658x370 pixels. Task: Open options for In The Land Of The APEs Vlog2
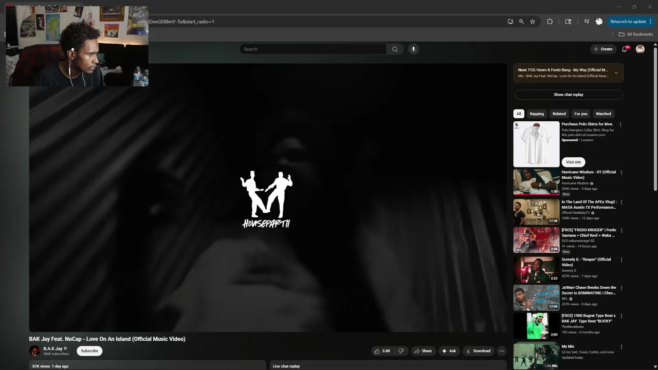tap(621, 202)
